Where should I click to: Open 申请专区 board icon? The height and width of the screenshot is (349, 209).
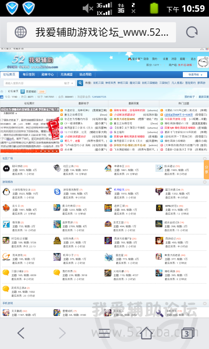108,168
